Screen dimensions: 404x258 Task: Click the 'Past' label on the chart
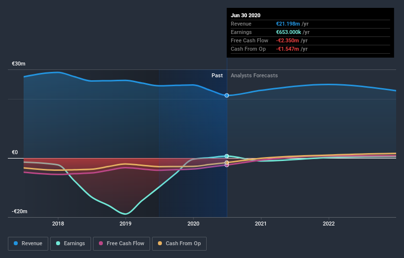coord(217,75)
